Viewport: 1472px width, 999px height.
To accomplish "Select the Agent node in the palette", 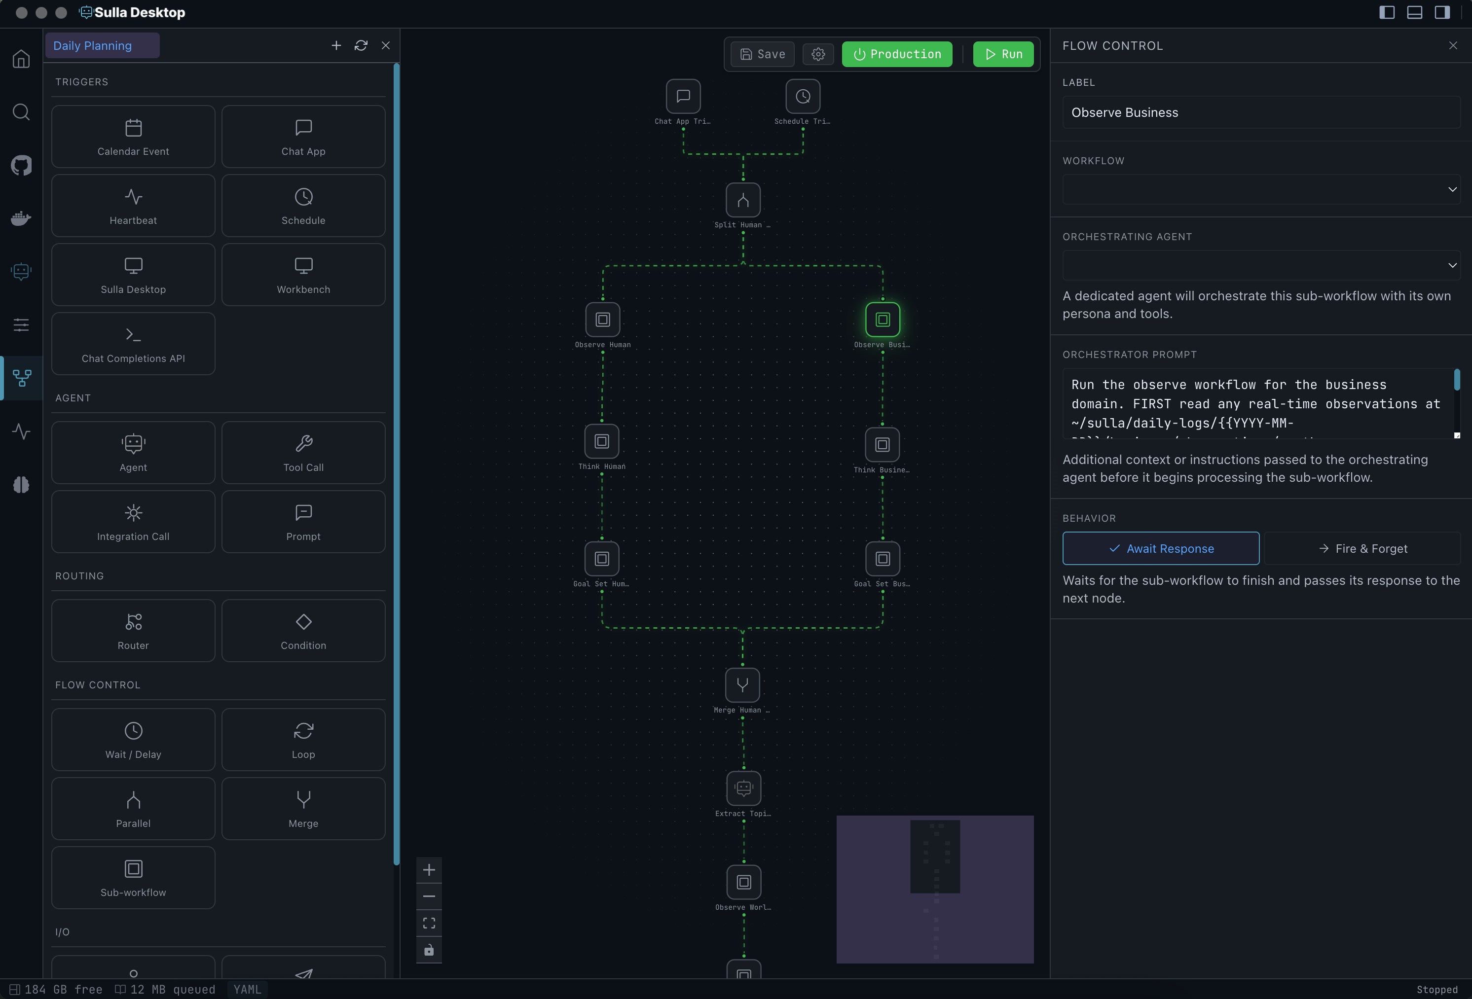I will tap(133, 452).
